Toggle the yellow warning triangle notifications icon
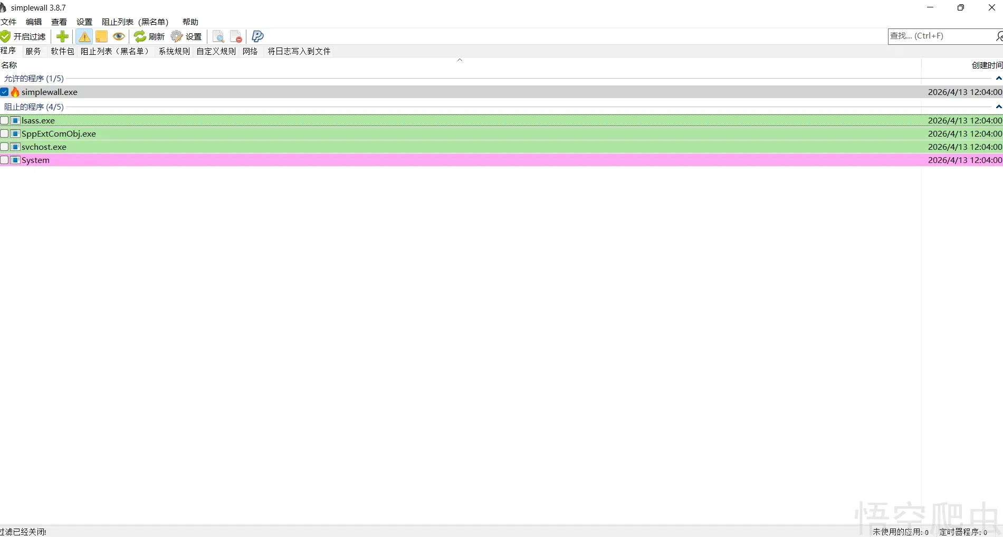Image resolution: width=1003 pixels, height=537 pixels. [84, 36]
